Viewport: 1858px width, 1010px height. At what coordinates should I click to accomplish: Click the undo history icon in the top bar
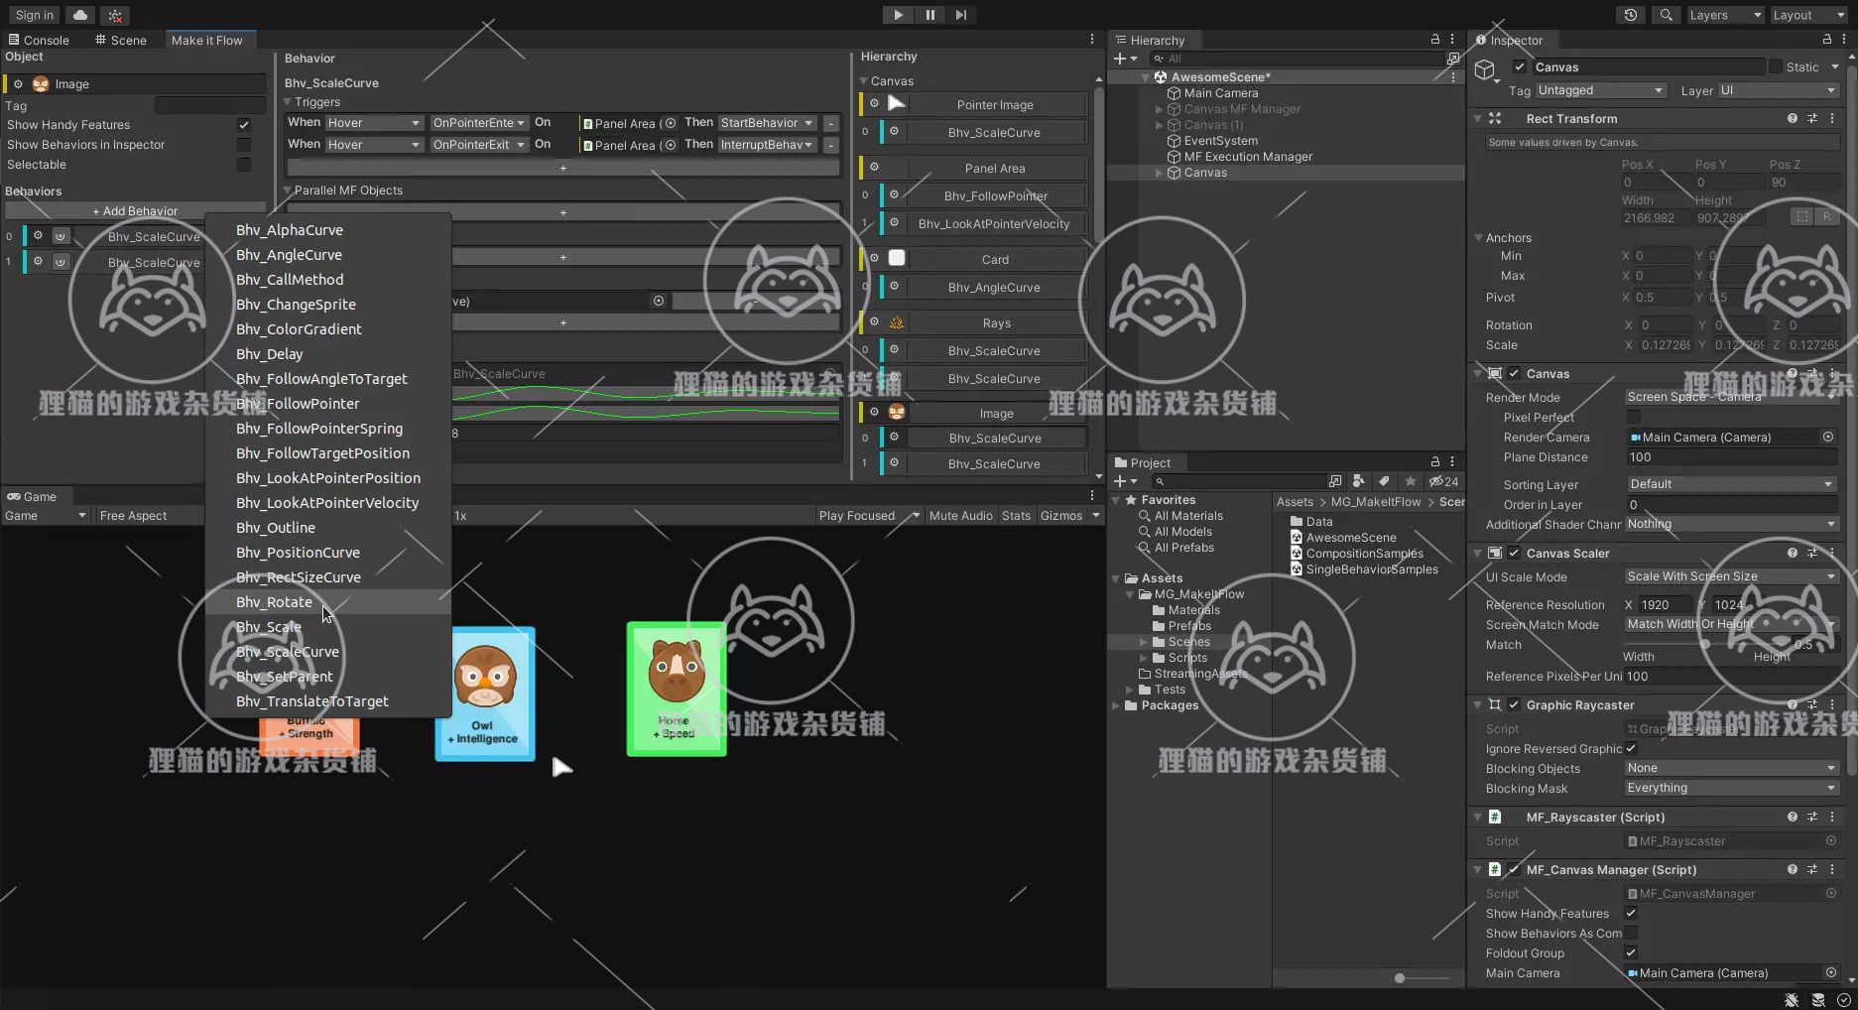pos(1630,14)
